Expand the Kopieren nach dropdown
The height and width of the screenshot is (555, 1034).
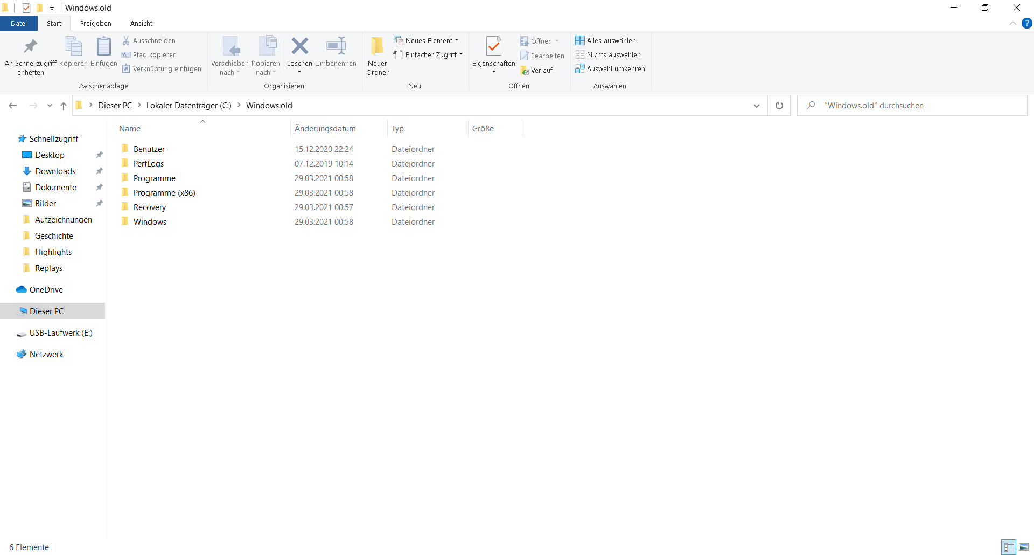coord(266,73)
